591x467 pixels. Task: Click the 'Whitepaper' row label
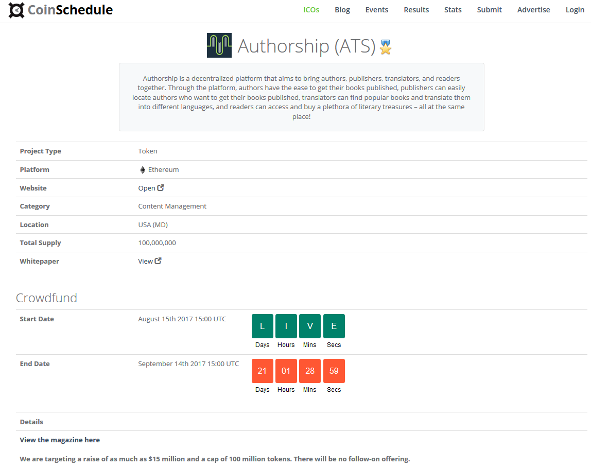39,261
